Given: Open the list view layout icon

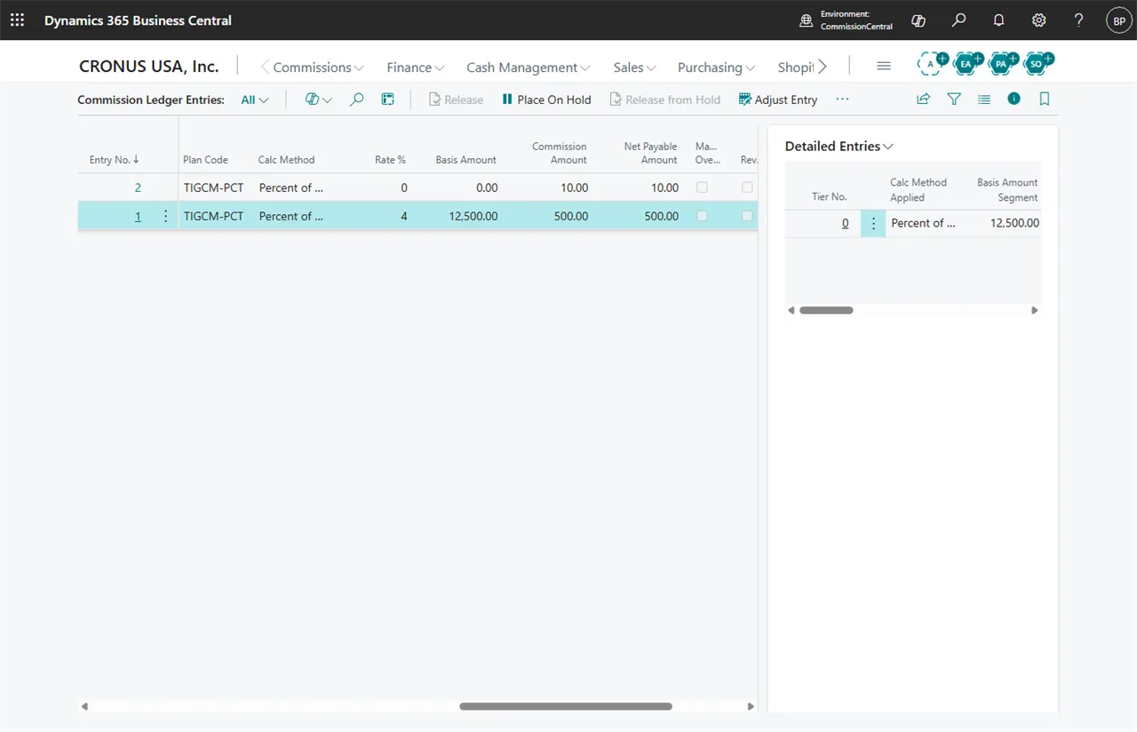Looking at the screenshot, I should tap(984, 99).
